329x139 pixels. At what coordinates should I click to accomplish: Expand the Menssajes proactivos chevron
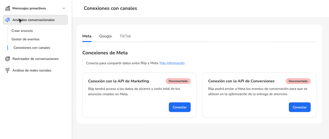click(64, 8)
